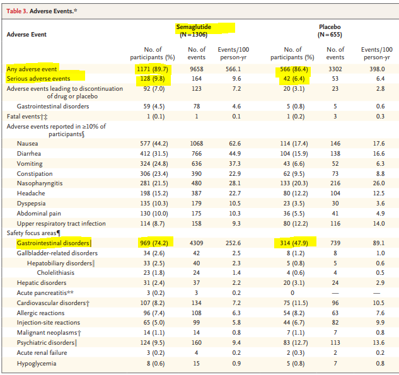Image resolution: width=399 pixels, height=375 pixels.
Task: Click the 'Gallbladder-related disorders' row label
Action: pos(57,253)
